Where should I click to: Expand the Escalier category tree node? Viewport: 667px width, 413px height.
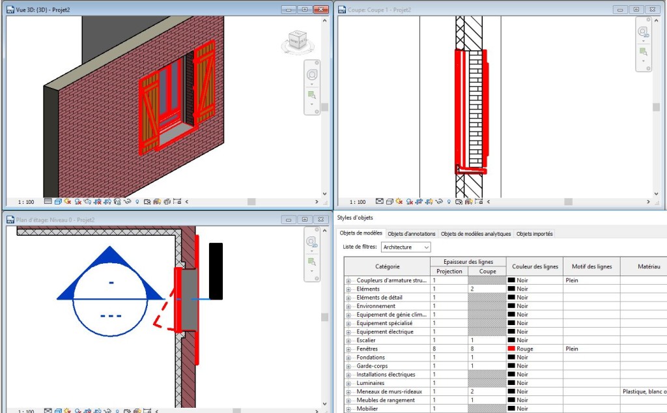point(348,341)
